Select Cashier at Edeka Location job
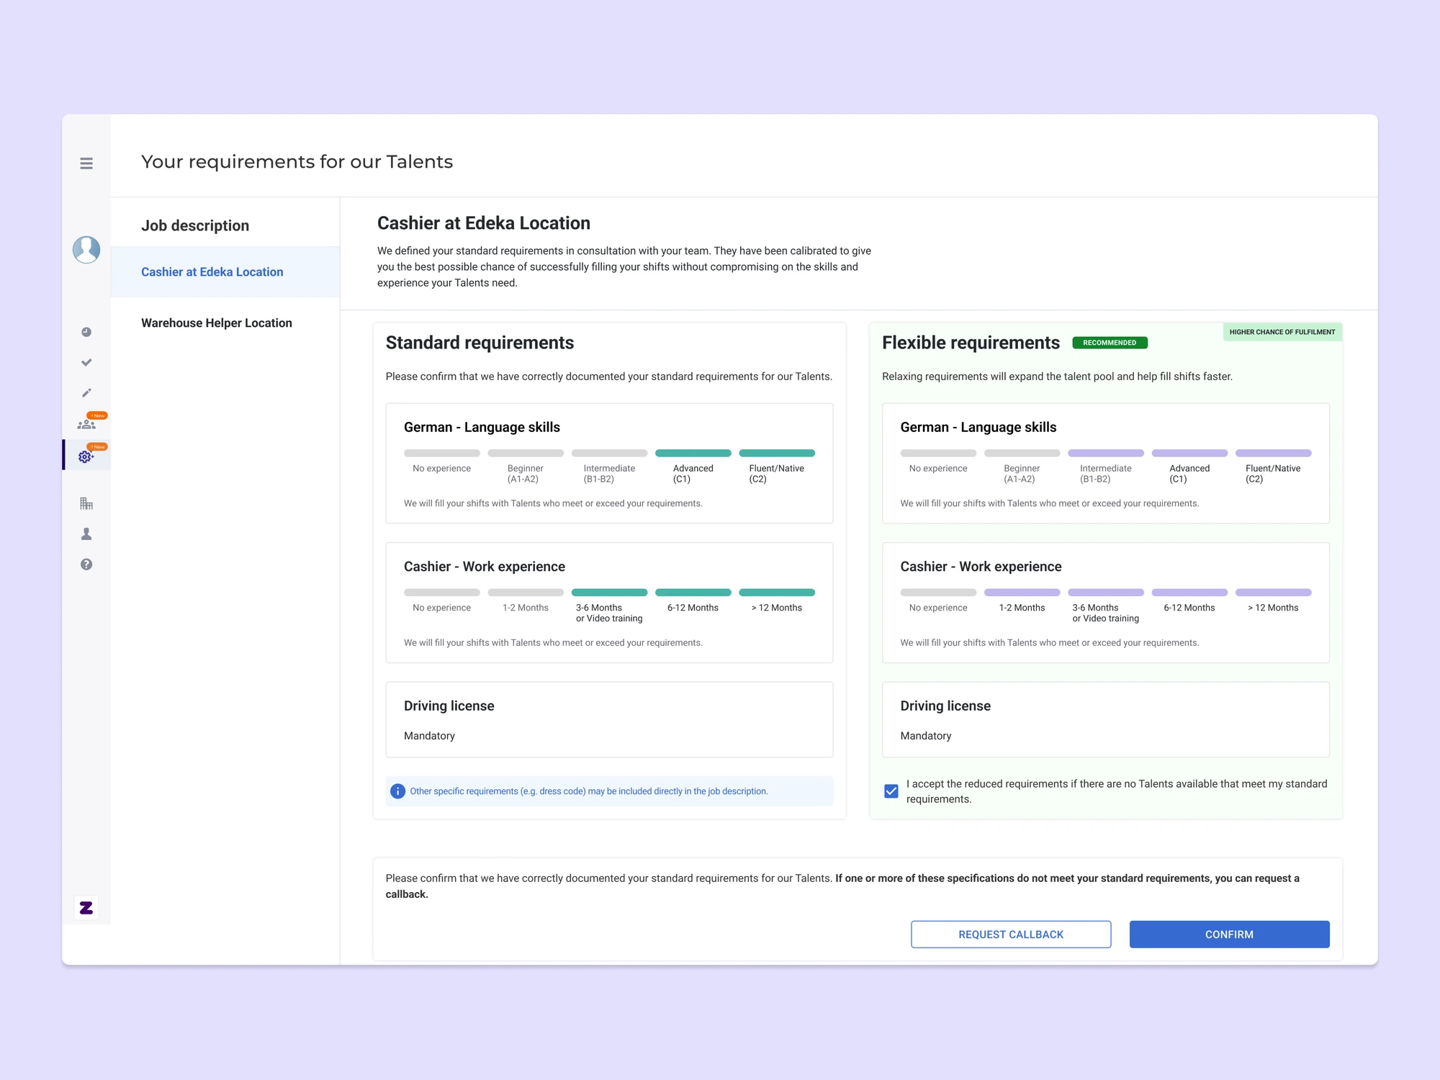Screen dimensions: 1440x1080 [x=225, y=272]
